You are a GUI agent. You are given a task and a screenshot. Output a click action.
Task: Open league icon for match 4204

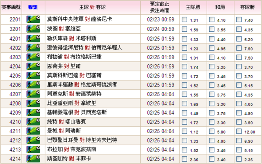tap(33, 66)
